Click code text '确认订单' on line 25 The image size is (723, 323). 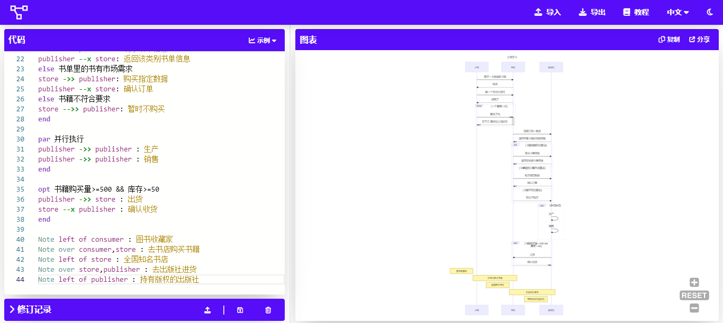tap(138, 89)
